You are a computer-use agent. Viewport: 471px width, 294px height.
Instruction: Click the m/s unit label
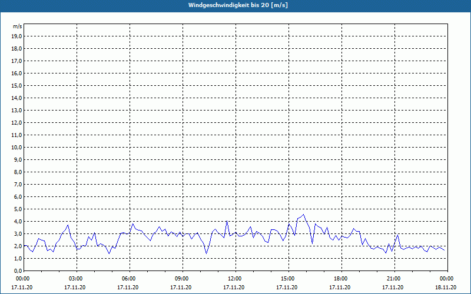pyautogui.click(x=18, y=26)
